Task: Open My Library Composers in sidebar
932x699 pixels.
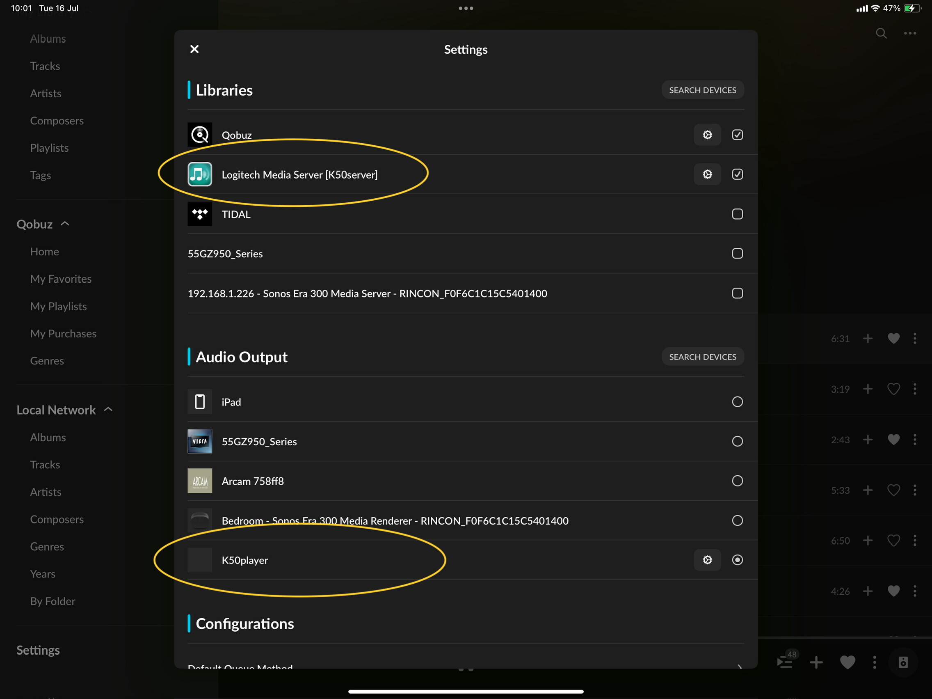Action: point(57,121)
